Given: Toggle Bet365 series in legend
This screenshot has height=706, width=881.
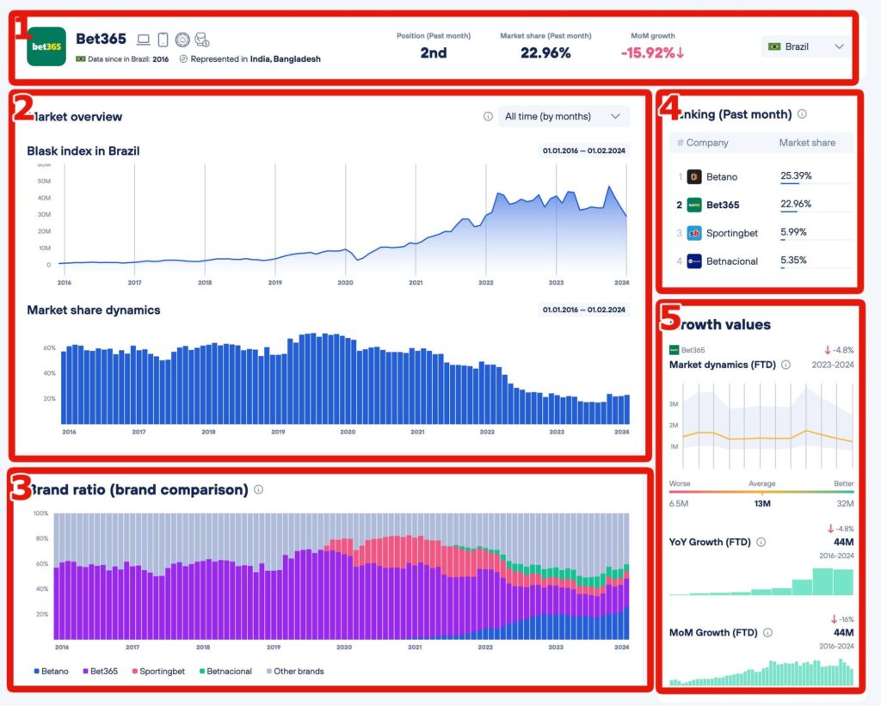Looking at the screenshot, I should (101, 672).
